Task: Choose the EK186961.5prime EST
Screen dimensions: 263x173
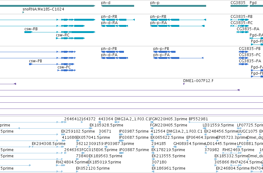Action: pos(168,168)
